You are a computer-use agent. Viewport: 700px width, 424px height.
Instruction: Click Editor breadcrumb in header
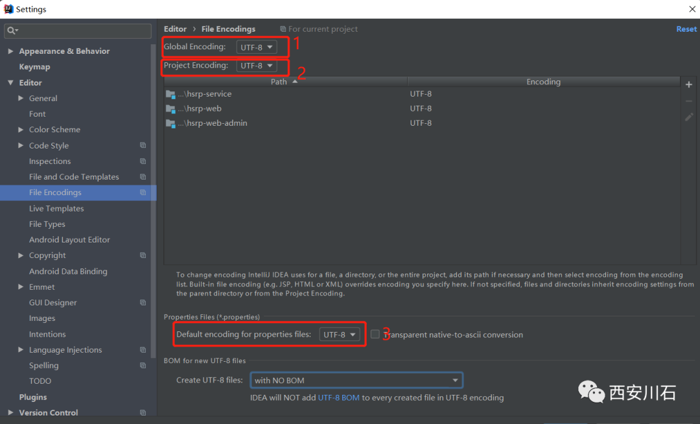pyautogui.click(x=175, y=29)
